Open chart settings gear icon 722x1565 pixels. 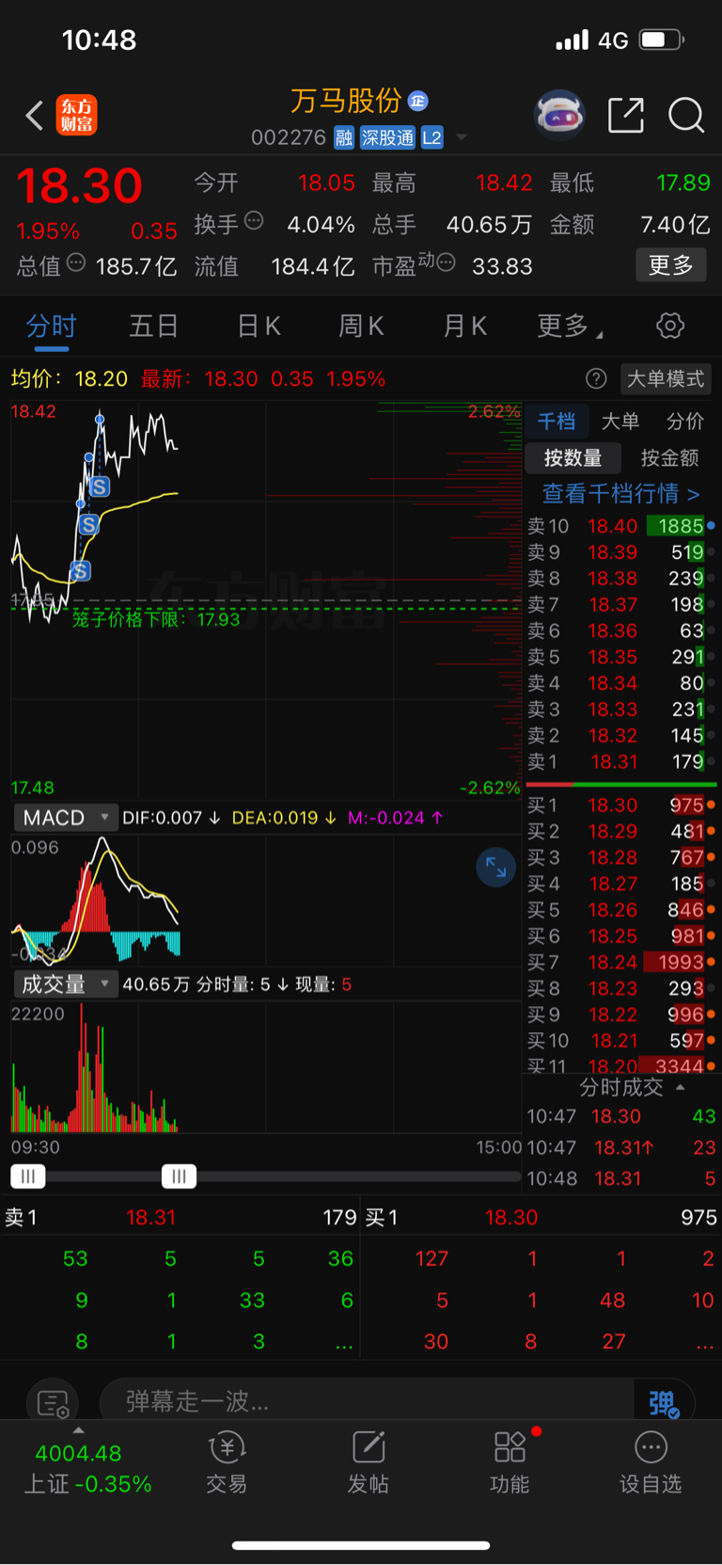(669, 327)
